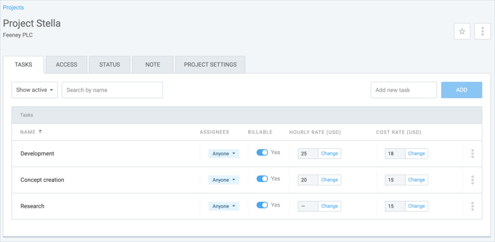Click Development cost rate value 18

click(395, 154)
